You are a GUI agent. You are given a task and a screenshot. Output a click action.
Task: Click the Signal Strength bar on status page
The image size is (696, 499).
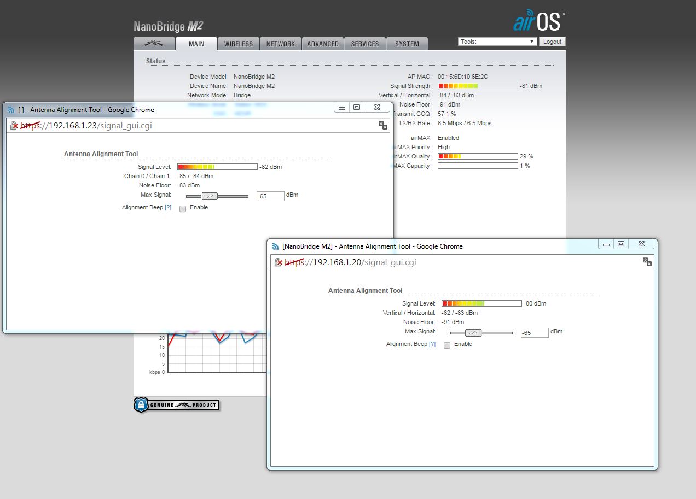click(478, 86)
